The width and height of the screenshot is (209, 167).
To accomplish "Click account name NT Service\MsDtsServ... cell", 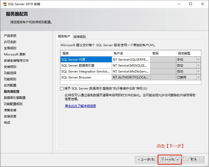I will [131, 71].
